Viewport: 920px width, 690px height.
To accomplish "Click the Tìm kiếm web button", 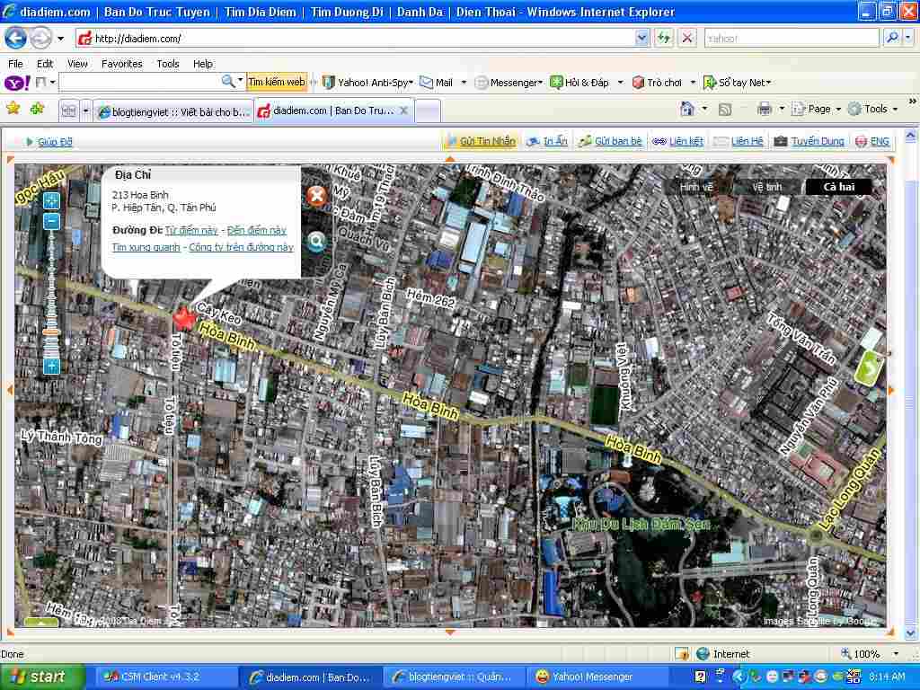I will click(x=277, y=82).
